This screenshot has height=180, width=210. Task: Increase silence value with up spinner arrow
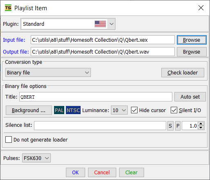pyautogui.click(x=201, y=124)
